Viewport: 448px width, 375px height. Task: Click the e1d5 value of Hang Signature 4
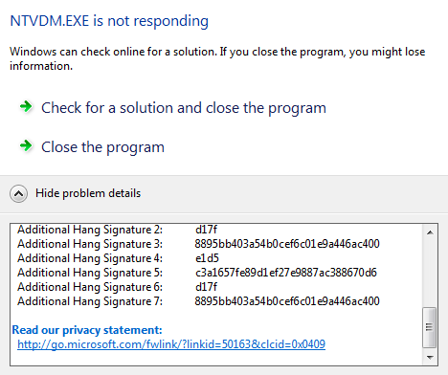[207, 258]
